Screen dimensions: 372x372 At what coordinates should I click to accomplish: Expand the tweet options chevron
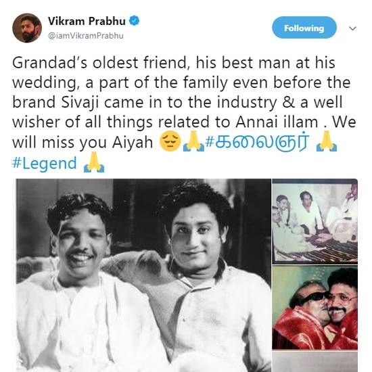point(353,28)
